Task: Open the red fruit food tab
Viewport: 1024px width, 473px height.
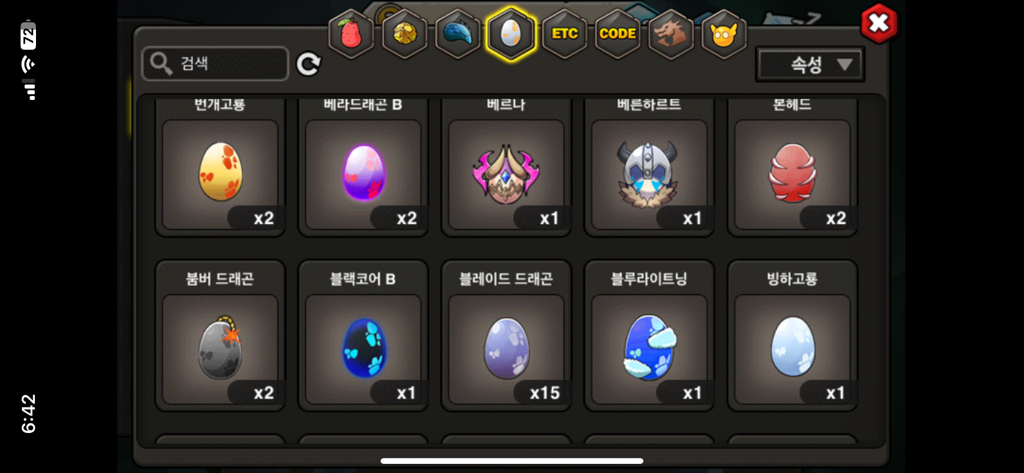Action: click(x=351, y=34)
